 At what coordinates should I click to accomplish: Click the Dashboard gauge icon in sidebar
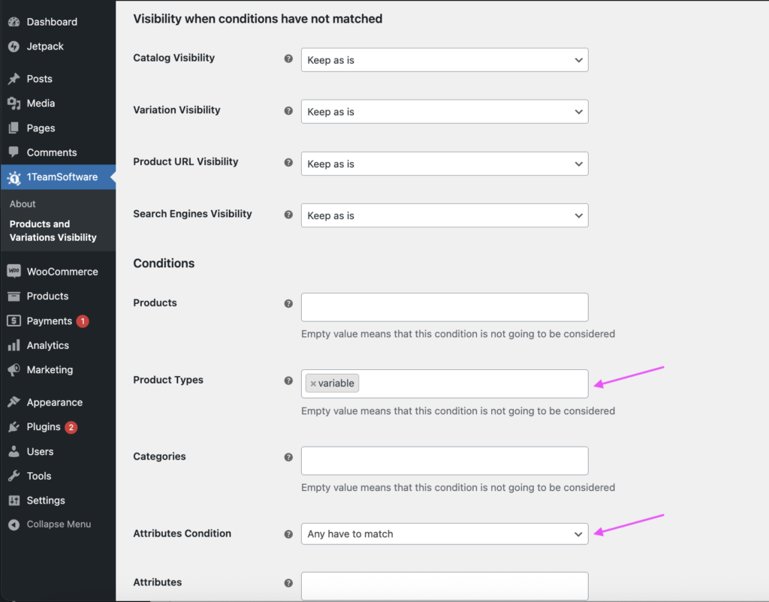click(14, 22)
